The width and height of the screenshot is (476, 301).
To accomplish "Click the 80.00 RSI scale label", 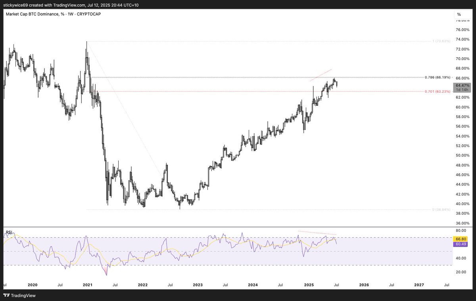I will [461, 231].
